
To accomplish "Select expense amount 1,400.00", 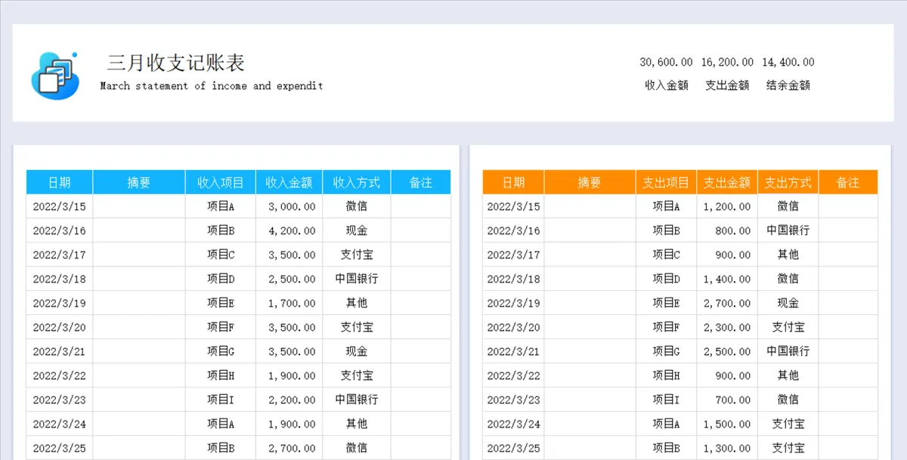I will (727, 279).
